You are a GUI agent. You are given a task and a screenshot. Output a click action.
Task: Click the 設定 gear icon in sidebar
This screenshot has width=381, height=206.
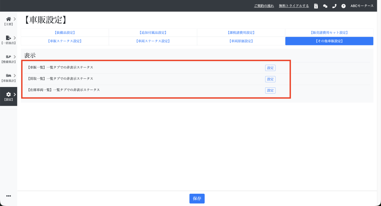8,95
